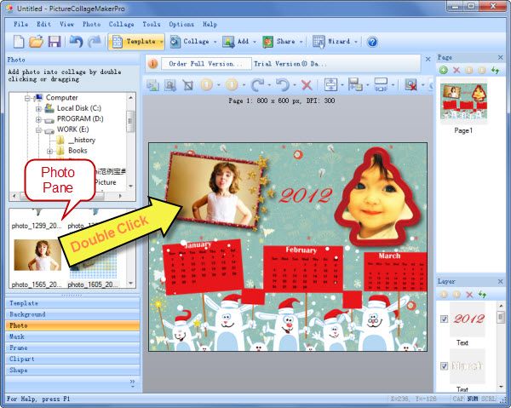The width and height of the screenshot is (511, 408).
Task: Open the View menu
Action: [x=66, y=24]
